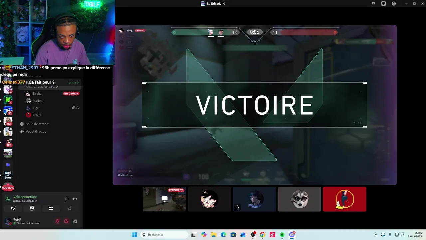Viewport: 426px width, 240px height.
Task: Open Google Chrome from taskbar
Action: point(262,235)
